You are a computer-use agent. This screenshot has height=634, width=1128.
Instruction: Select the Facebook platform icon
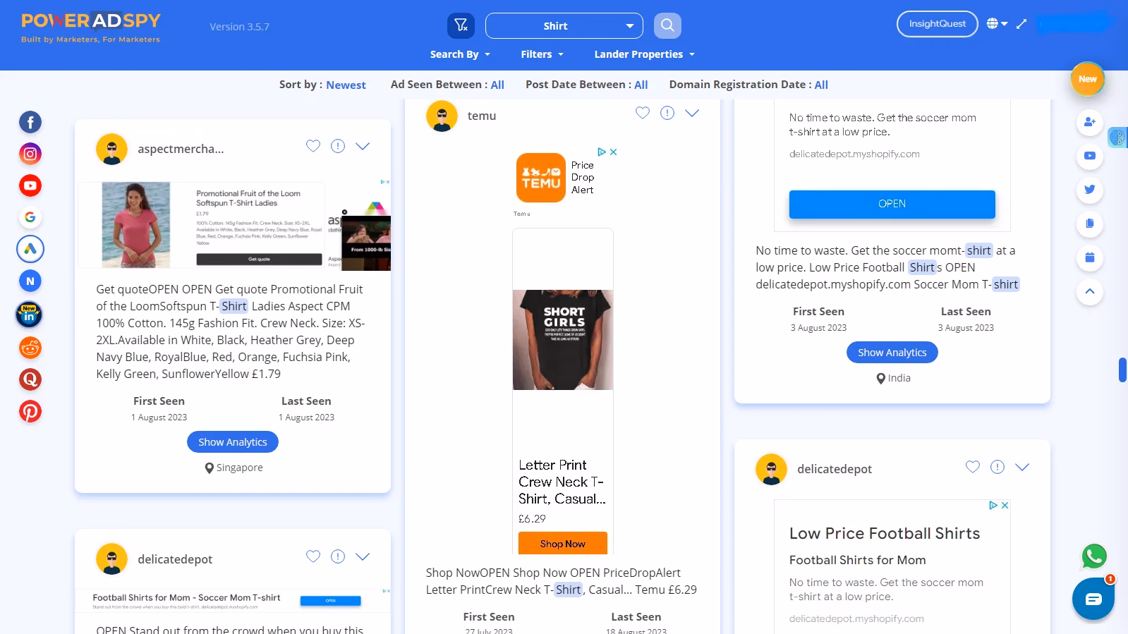click(30, 123)
